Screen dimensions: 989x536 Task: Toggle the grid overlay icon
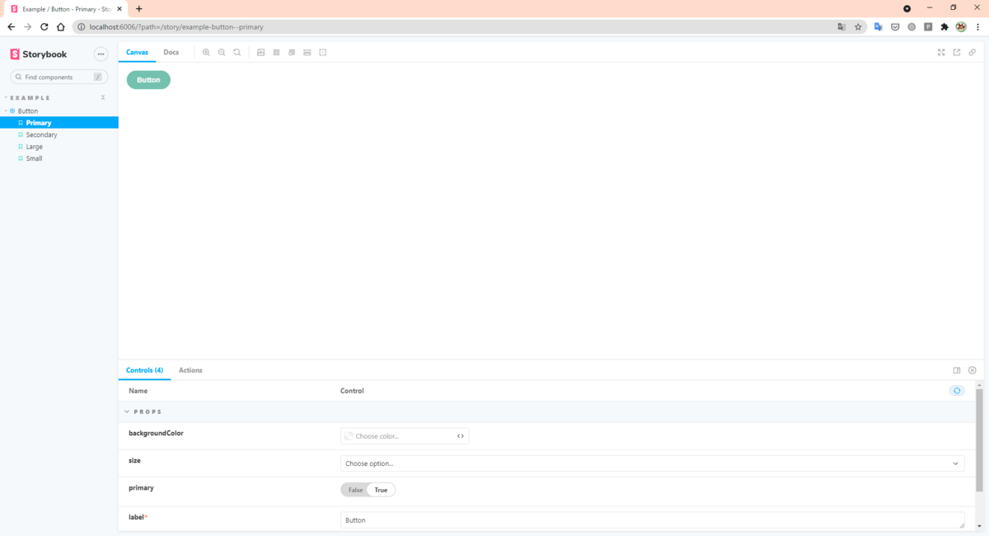tap(276, 52)
